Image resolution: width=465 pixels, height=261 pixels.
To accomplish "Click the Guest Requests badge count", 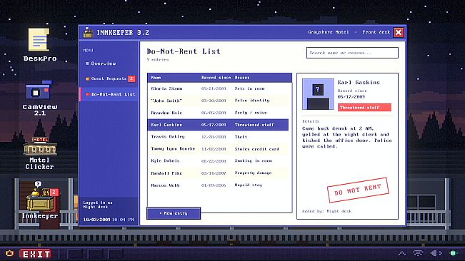I will (x=131, y=78).
